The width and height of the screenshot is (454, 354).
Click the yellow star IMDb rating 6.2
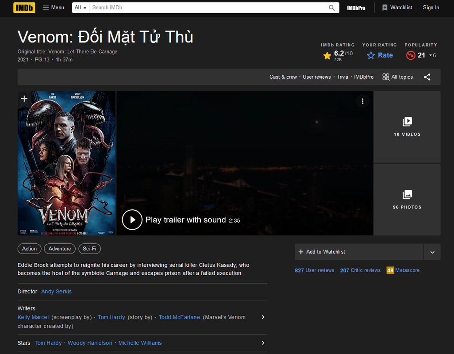[x=338, y=55]
